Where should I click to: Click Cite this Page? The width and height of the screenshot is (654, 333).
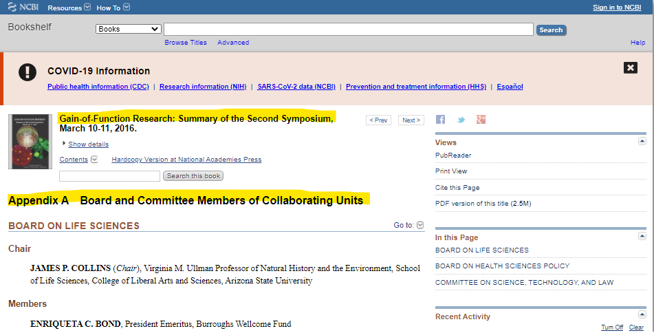pyautogui.click(x=457, y=188)
